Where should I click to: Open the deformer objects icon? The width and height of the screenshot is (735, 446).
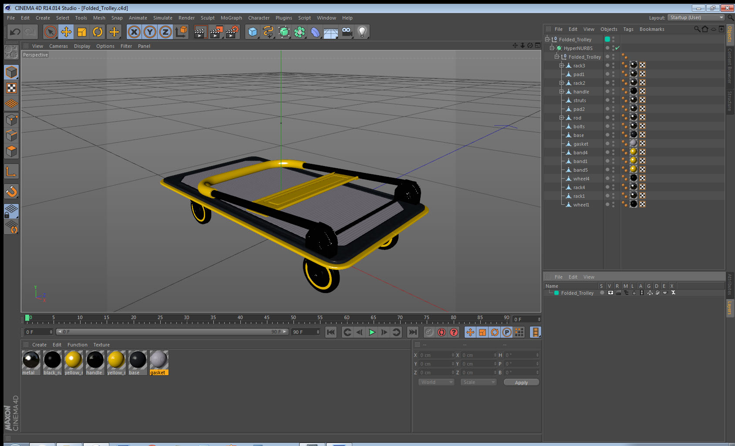[315, 32]
